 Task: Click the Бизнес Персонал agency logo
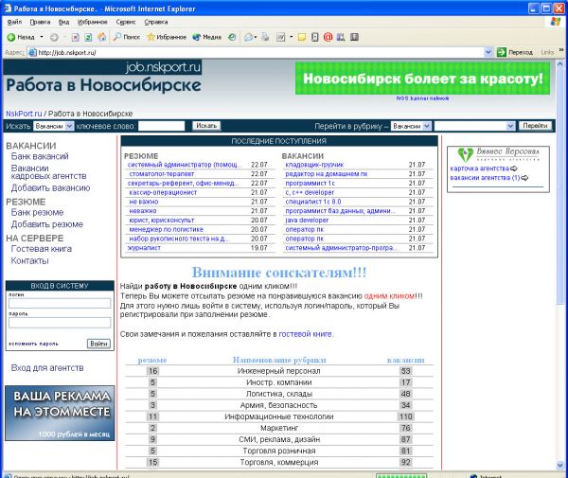tap(498, 154)
